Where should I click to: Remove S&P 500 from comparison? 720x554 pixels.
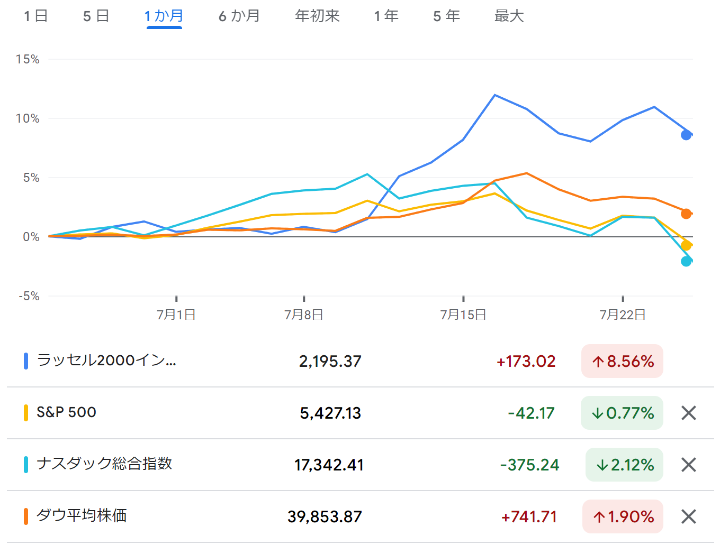pyautogui.click(x=688, y=413)
